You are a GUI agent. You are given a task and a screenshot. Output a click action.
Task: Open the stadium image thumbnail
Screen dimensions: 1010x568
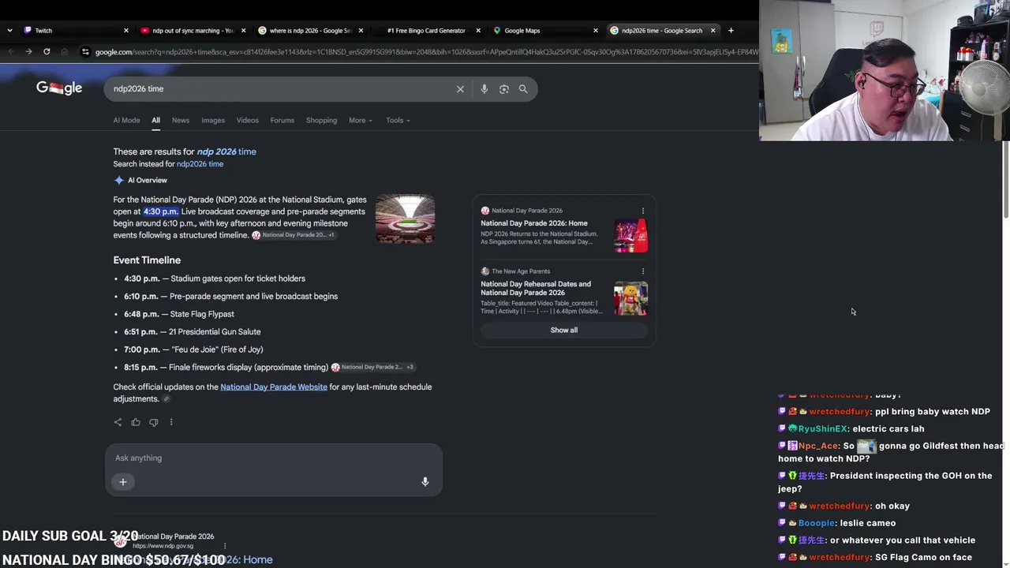[x=405, y=219]
